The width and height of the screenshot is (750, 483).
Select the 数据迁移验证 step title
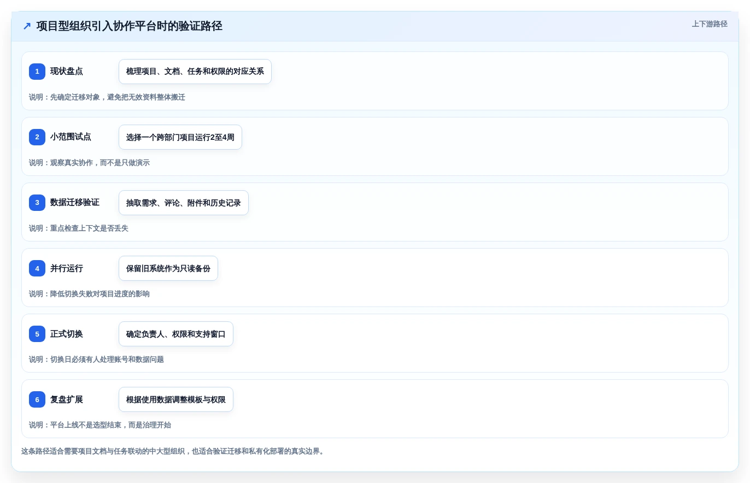(x=75, y=203)
